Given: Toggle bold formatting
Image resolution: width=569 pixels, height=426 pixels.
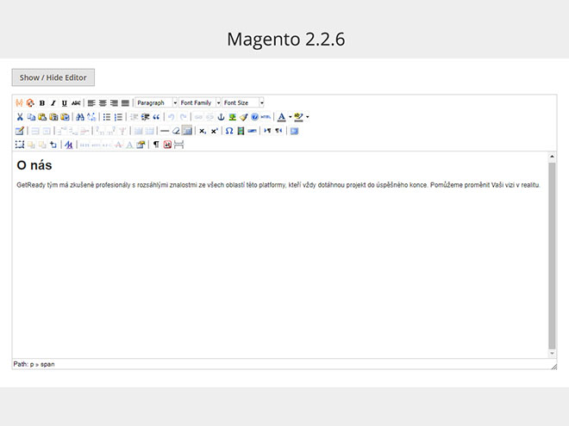Looking at the screenshot, I should pyautogui.click(x=42, y=103).
